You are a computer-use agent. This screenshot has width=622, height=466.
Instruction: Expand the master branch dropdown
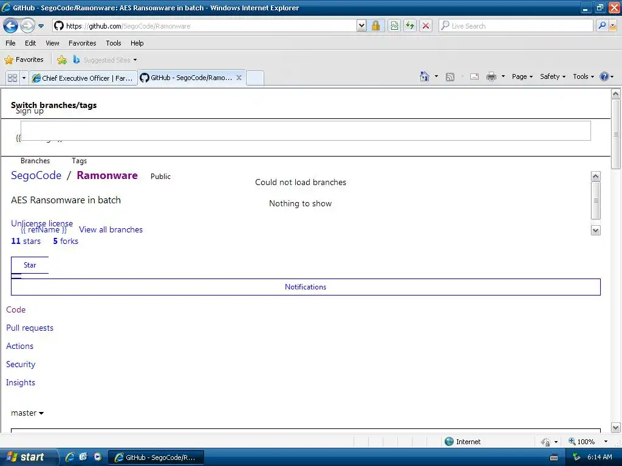[x=27, y=413]
